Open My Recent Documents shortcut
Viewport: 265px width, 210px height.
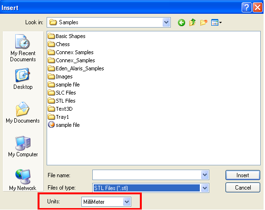(23, 48)
